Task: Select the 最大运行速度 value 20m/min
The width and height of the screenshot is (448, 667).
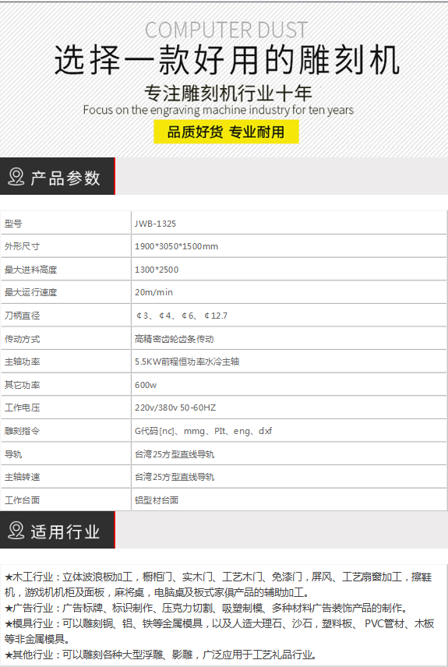Action: point(153,292)
